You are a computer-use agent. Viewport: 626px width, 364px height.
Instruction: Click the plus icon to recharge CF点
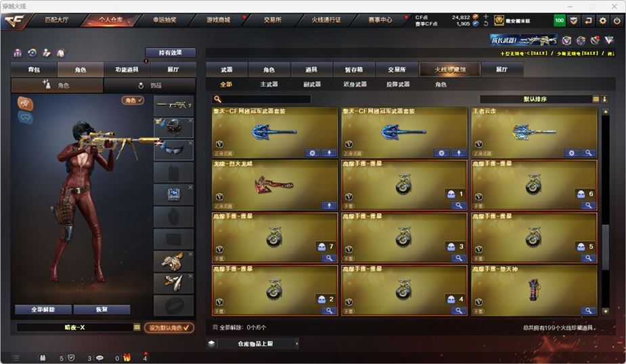[x=486, y=17]
